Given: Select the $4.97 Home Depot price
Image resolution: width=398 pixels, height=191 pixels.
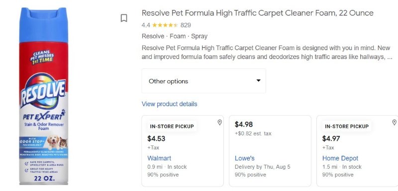Looking at the screenshot, I should 331,138.
